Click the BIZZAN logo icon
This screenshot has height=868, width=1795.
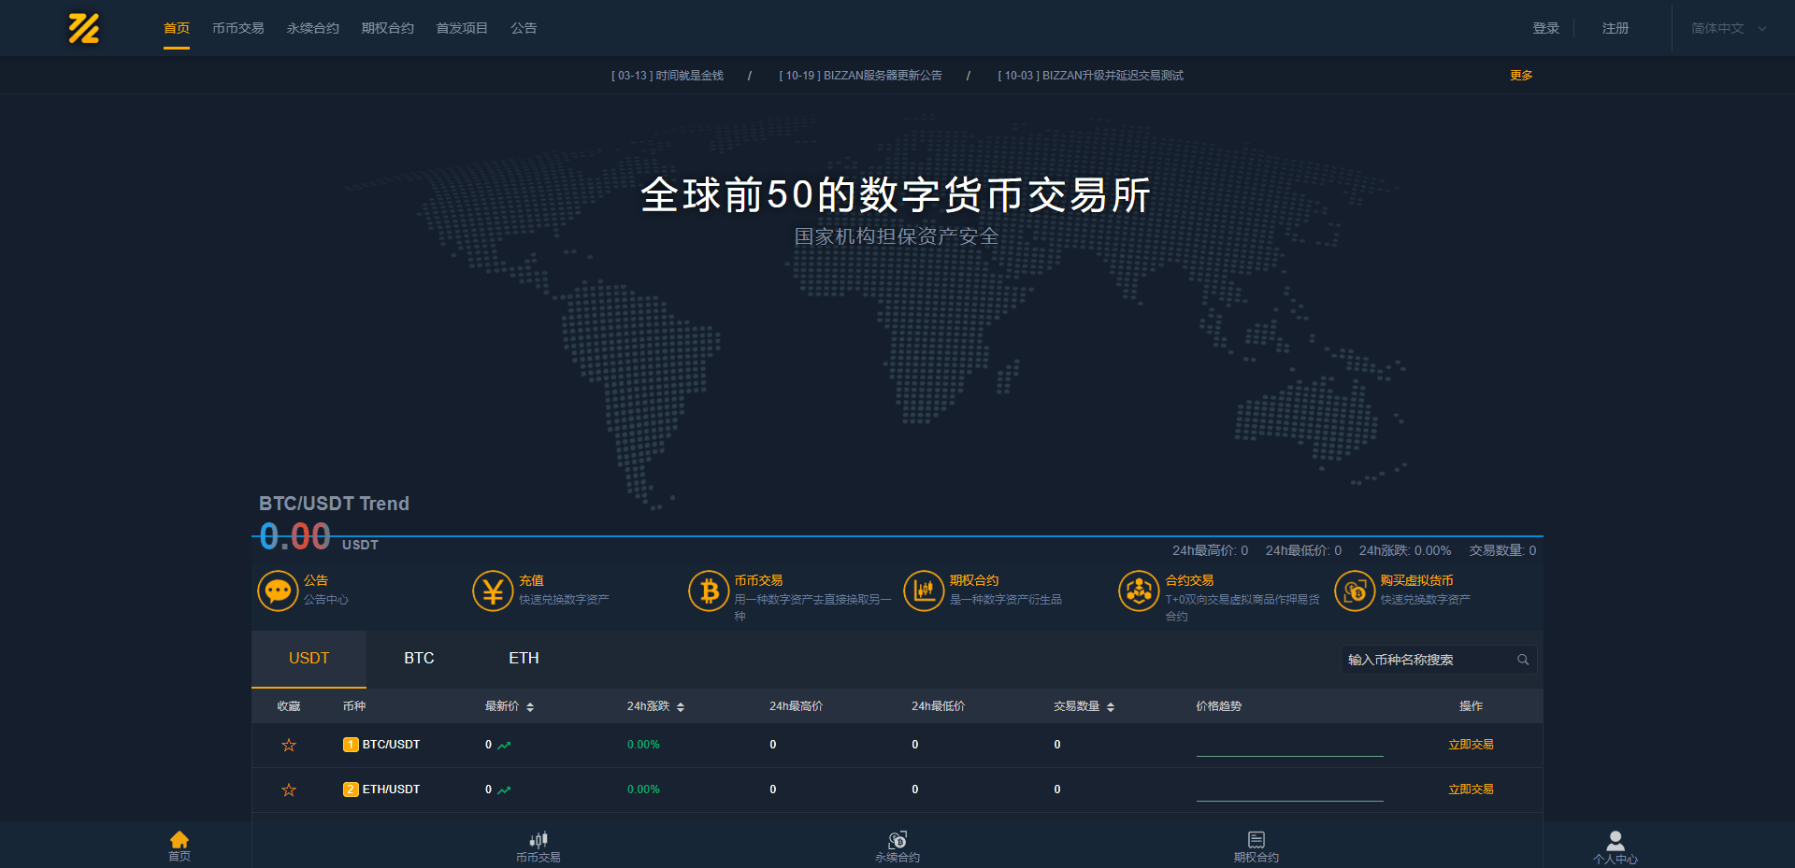click(84, 29)
